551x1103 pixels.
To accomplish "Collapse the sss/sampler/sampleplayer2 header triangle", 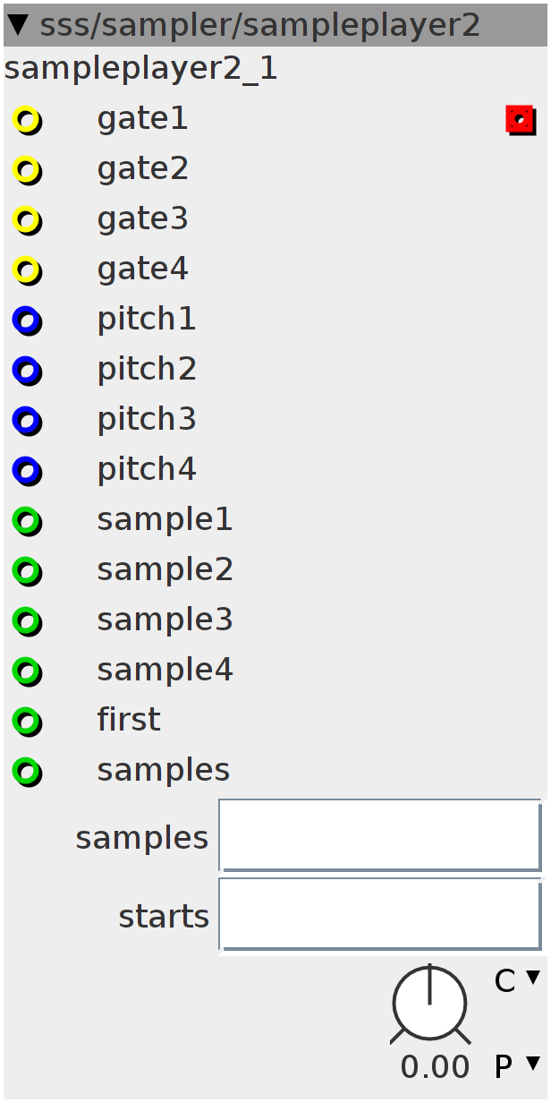I will [18, 24].
